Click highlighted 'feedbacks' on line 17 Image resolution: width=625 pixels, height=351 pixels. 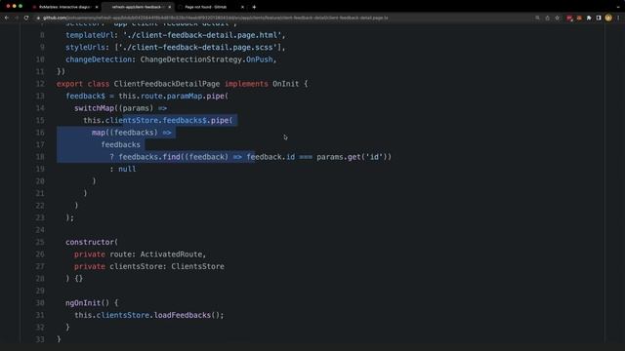click(x=121, y=145)
